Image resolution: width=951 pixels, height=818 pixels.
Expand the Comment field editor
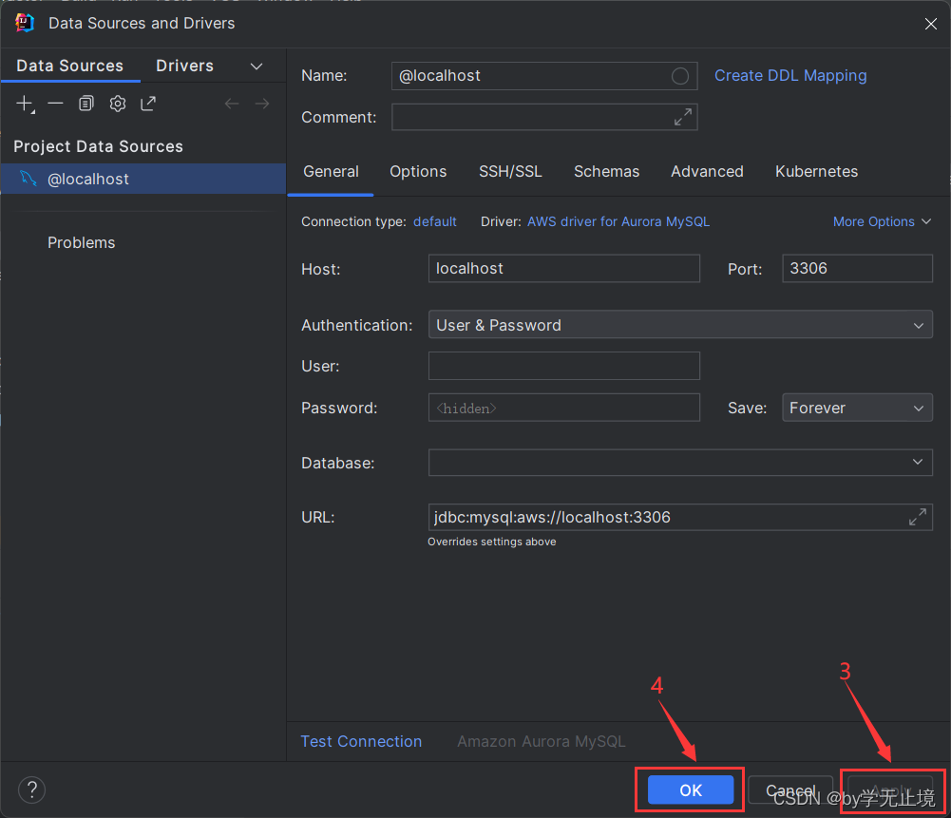click(681, 117)
